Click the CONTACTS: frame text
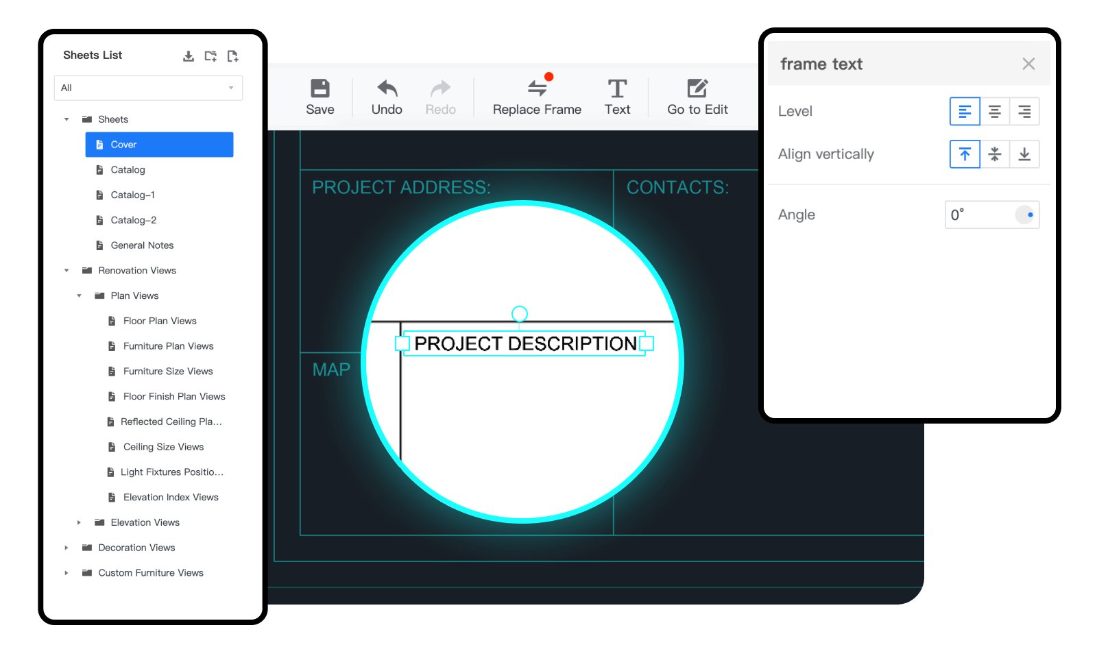The image size is (1097, 658). click(x=677, y=188)
